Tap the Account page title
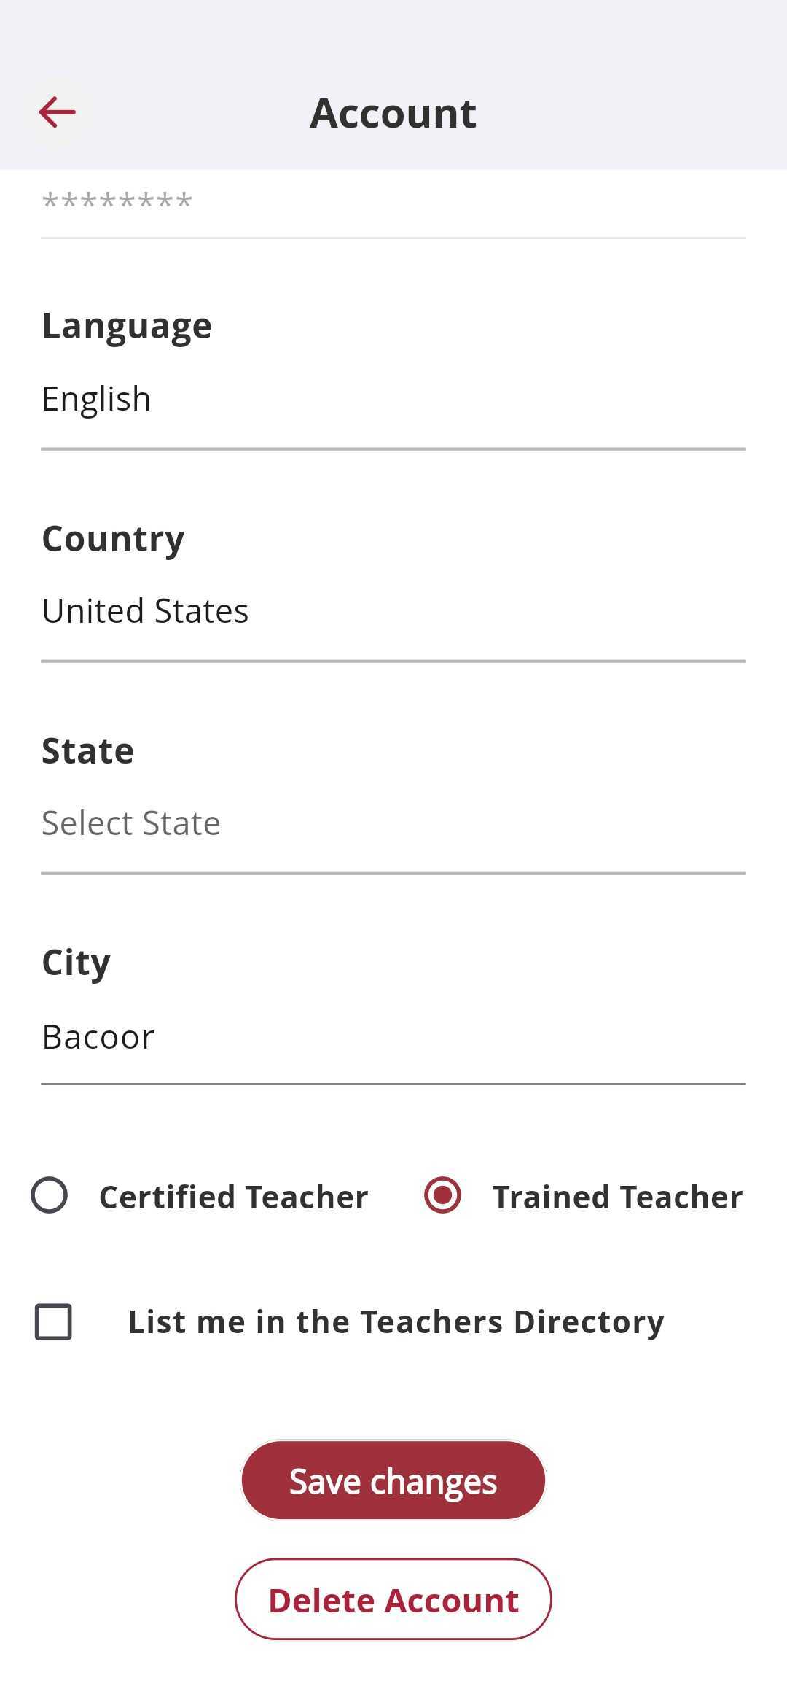Screen dimensions: 787x1689 pos(393,114)
